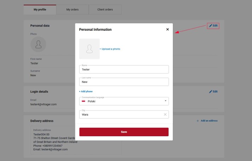Click the avatar placeholder in the dialog

[x=89, y=49]
